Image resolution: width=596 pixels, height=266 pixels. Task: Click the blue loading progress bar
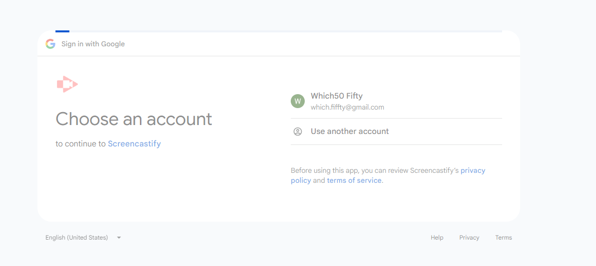tap(62, 31)
